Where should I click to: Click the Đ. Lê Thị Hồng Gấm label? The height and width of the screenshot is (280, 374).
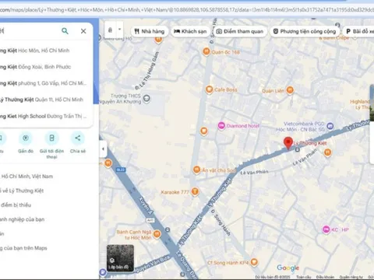pos(147,71)
